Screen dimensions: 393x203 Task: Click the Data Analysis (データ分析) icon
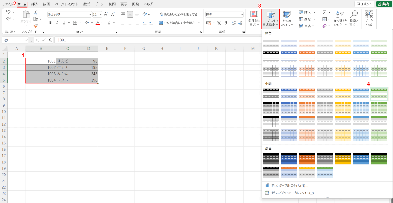[369, 19]
